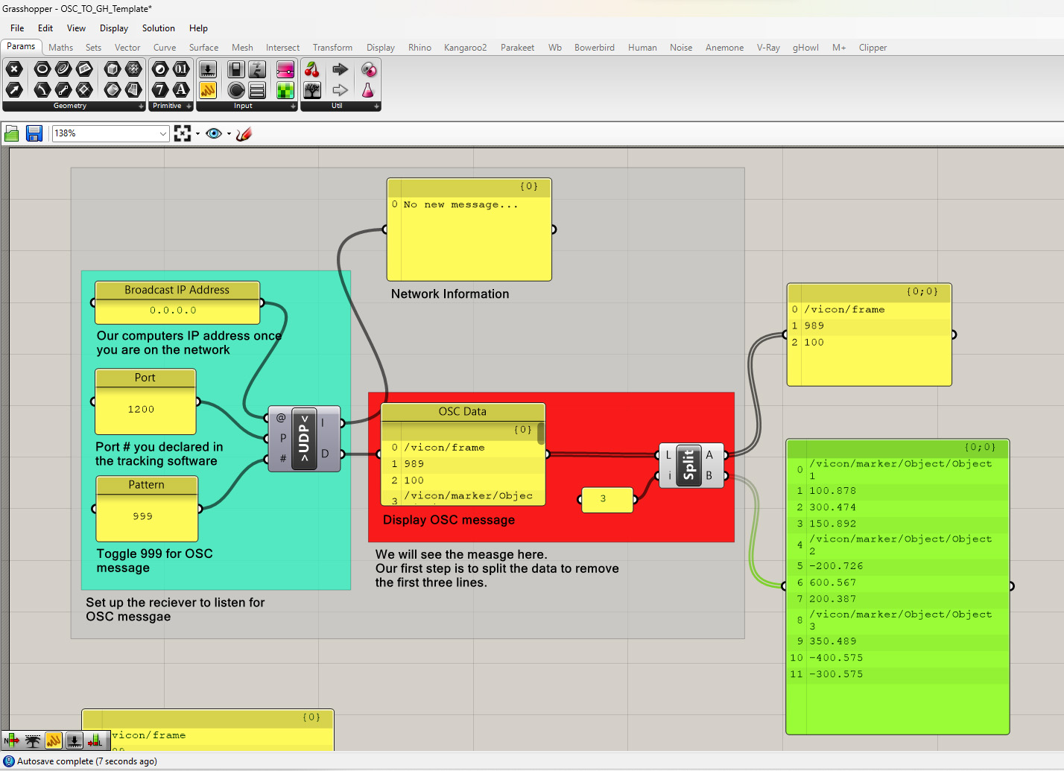
Task: Click the Boolean Toggle component icon
Action: coord(236,70)
